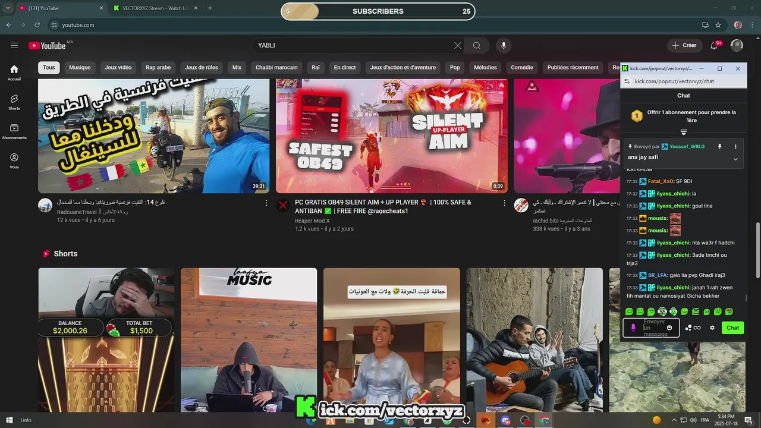Open options menu for RadouaneTravel video
Viewport: 761px width, 428px height.
[266, 203]
